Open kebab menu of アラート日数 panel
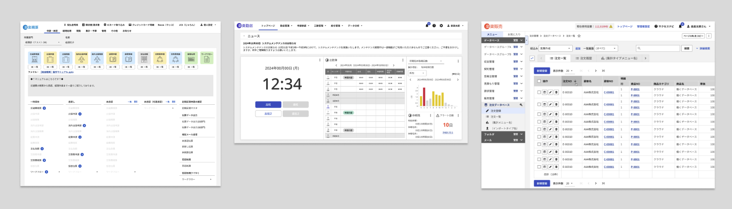This screenshot has width=732, height=209. click(458, 115)
